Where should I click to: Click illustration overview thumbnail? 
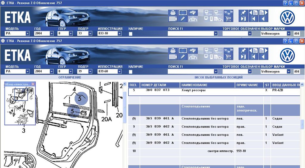(20, 105)
